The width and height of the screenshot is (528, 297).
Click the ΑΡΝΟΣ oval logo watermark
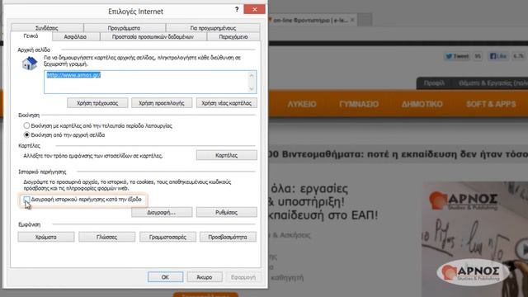(x=473, y=272)
